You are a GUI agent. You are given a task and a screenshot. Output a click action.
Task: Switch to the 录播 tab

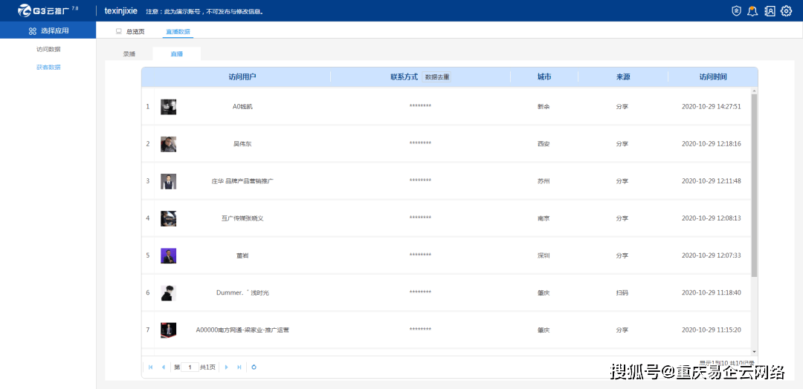tap(129, 54)
